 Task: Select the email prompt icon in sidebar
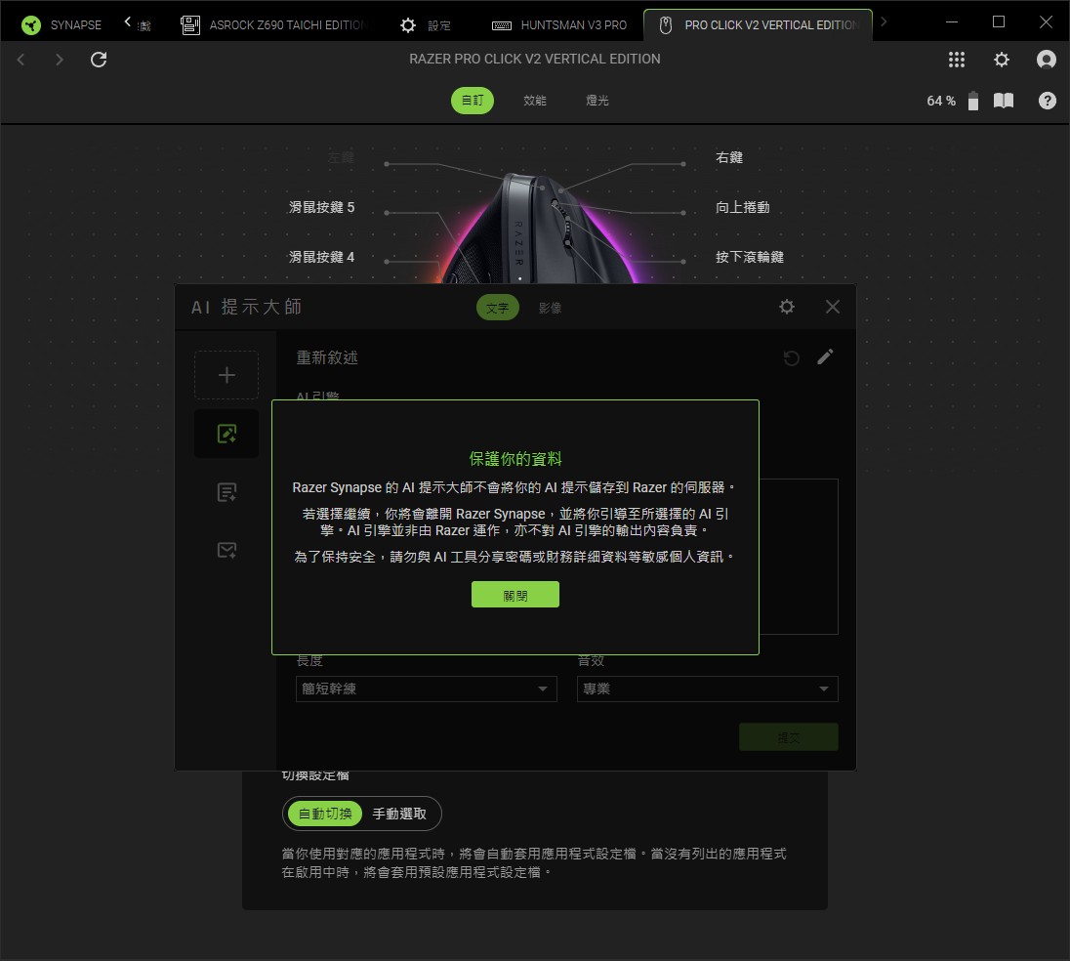click(x=226, y=550)
